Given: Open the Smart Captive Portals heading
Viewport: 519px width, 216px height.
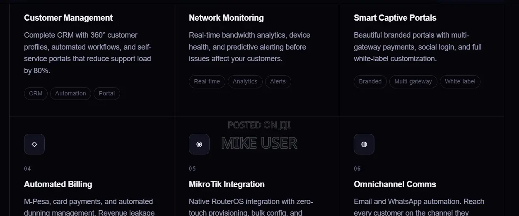Looking at the screenshot, I should 395,18.
